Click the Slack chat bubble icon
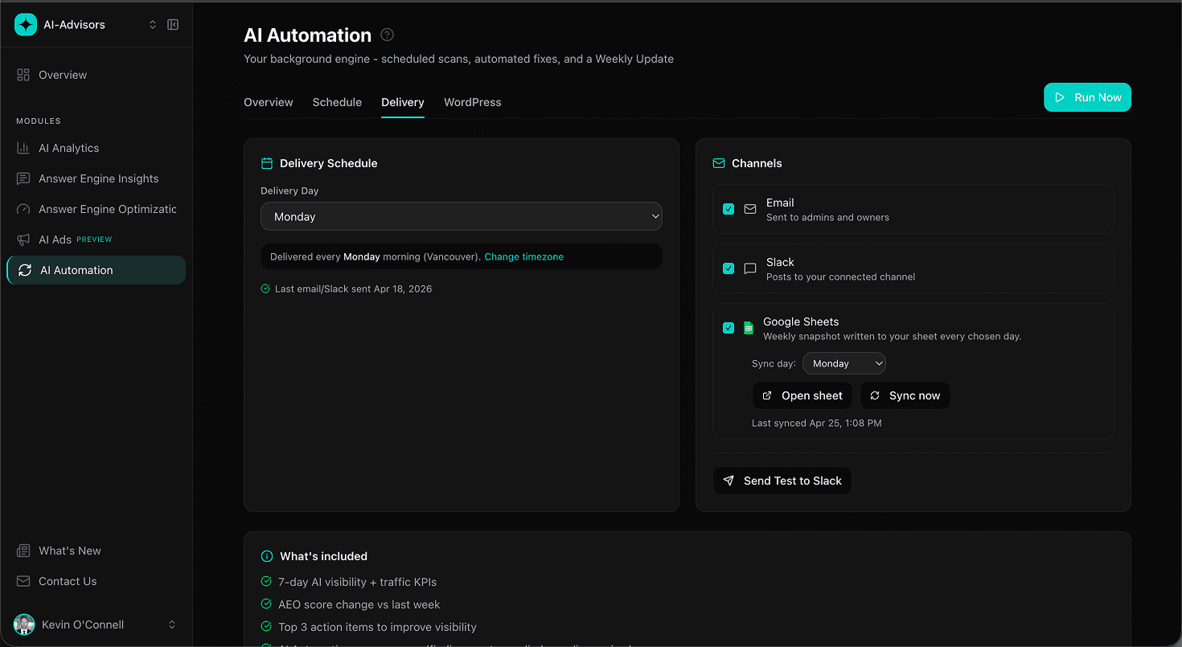This screenshot has width=1182, height=647. tap(750, 268)
